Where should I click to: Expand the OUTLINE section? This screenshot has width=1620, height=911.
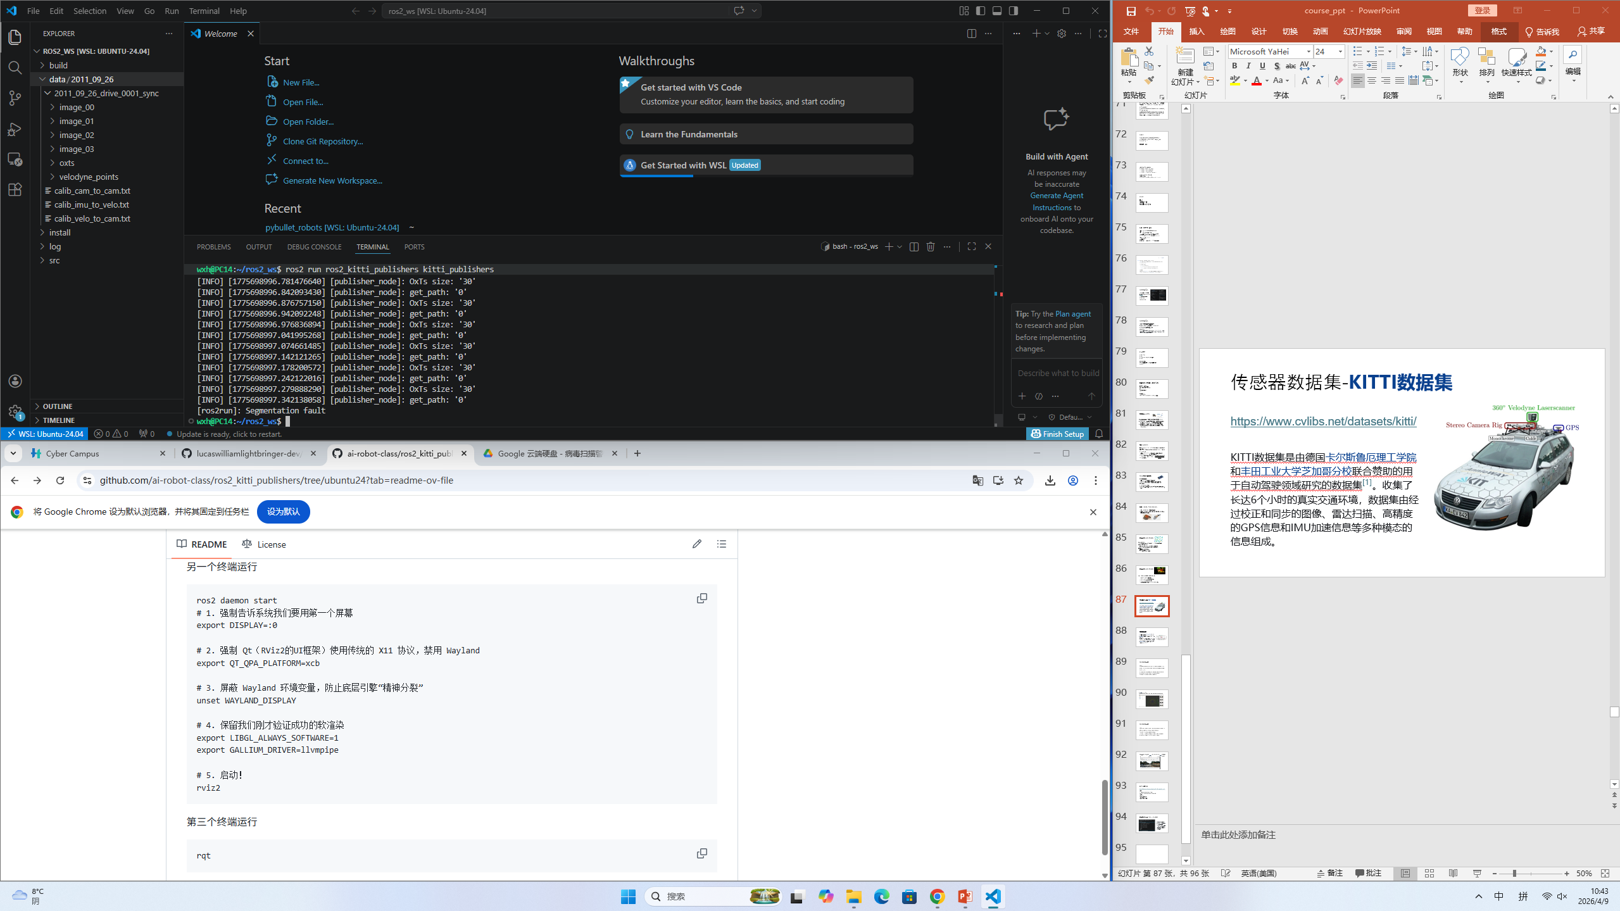pos(108,406)
